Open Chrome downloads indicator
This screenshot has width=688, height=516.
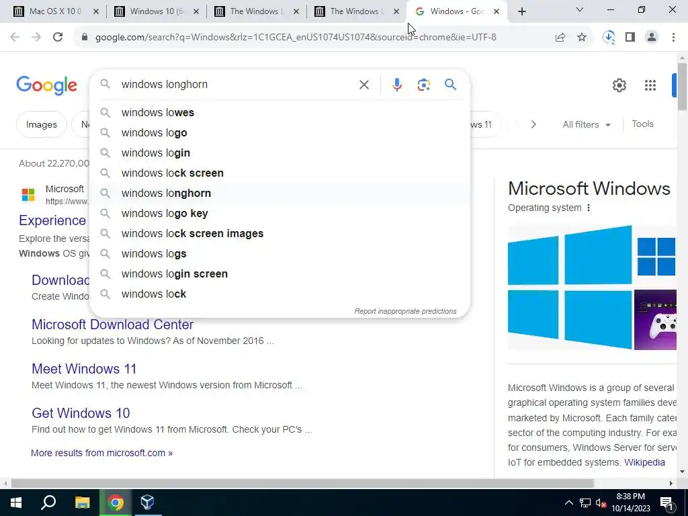609,38
